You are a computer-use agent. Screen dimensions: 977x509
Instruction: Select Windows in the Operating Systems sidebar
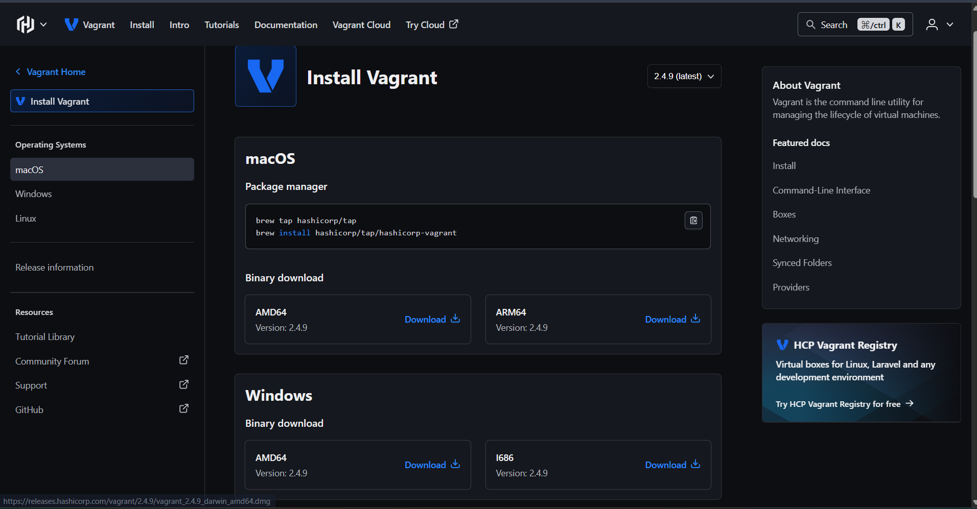[34, 194]
